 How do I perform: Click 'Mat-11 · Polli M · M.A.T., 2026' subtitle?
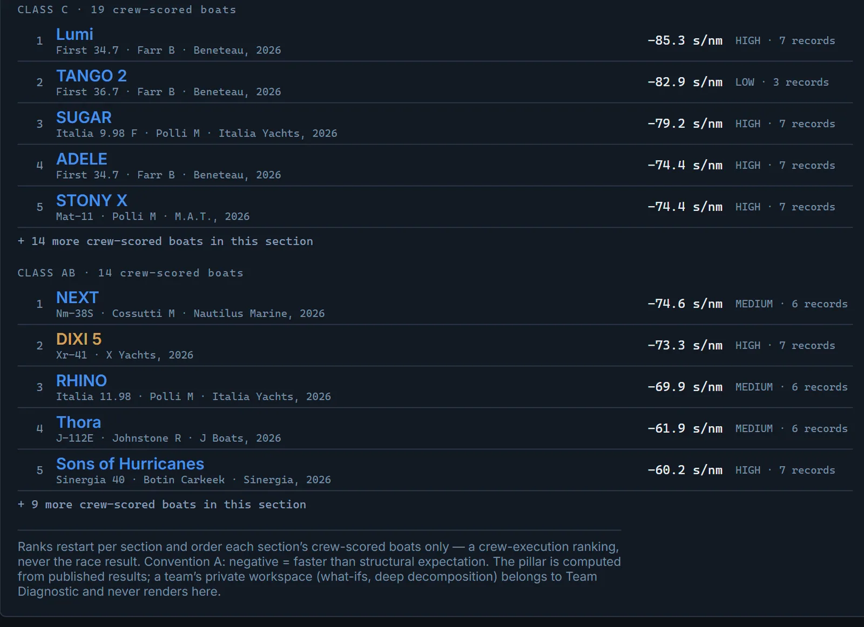coord(153,216)
